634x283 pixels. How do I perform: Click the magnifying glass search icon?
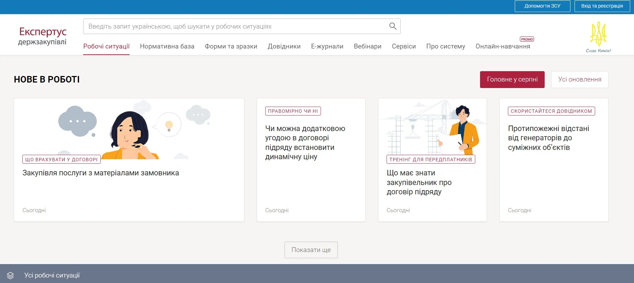393,26
